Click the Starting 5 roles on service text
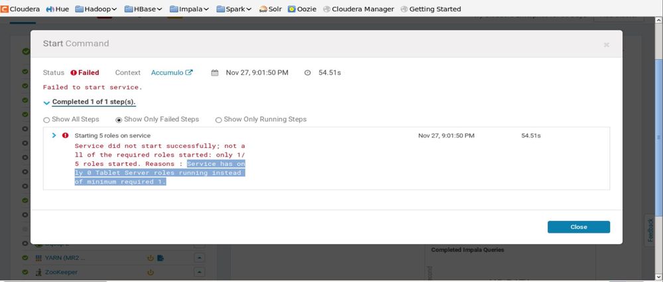This screenshot has width=663, height=282. coord(112,136)
